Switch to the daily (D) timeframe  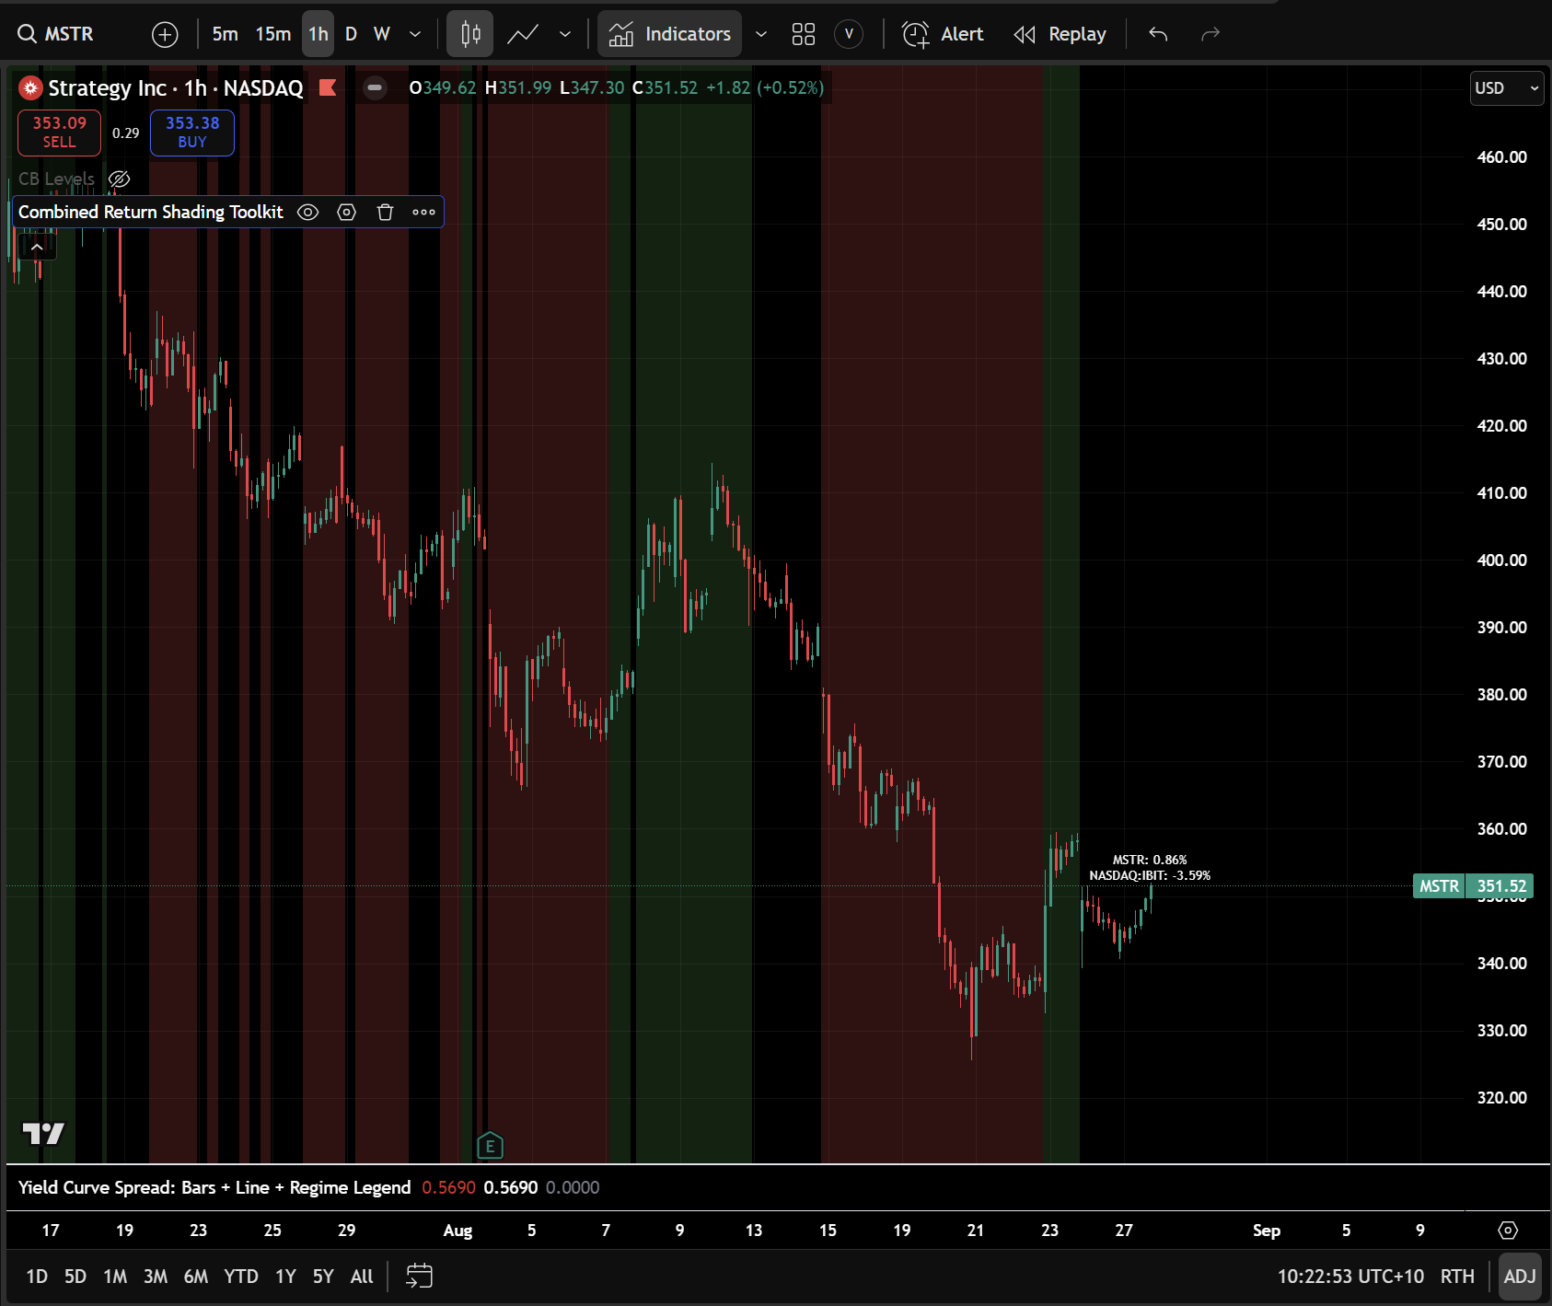point(351,33)
